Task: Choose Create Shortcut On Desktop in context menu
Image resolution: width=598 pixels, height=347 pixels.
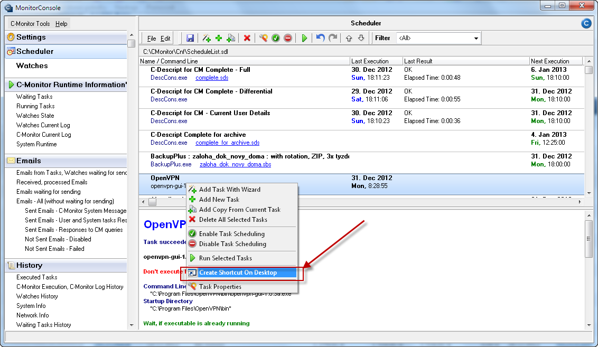Action: coord(242,273)
